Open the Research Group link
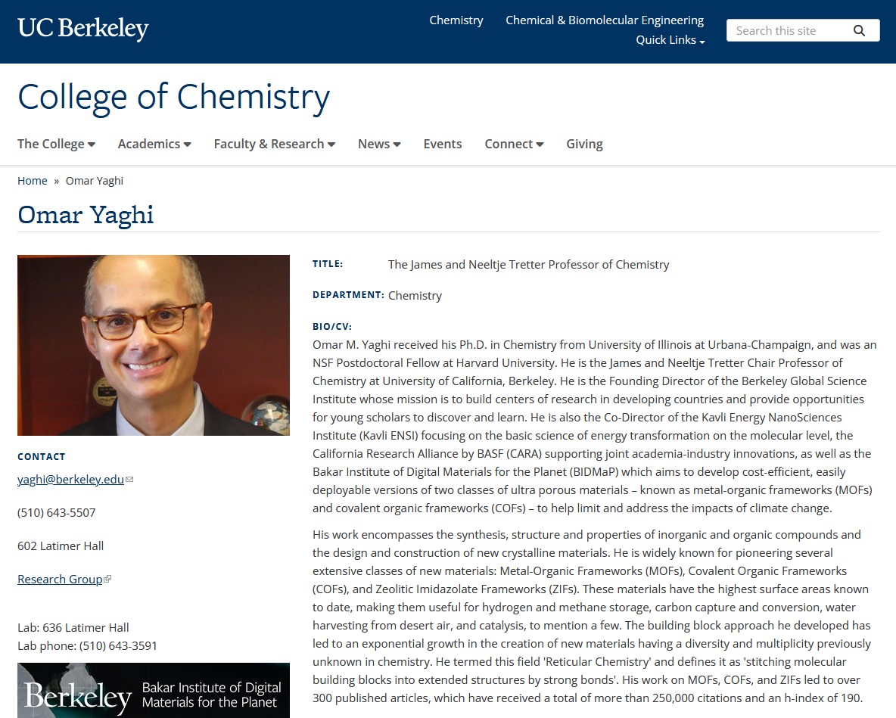Image resolution: width=896 pixels, height=718 pixels. click(x=60, y=579)
